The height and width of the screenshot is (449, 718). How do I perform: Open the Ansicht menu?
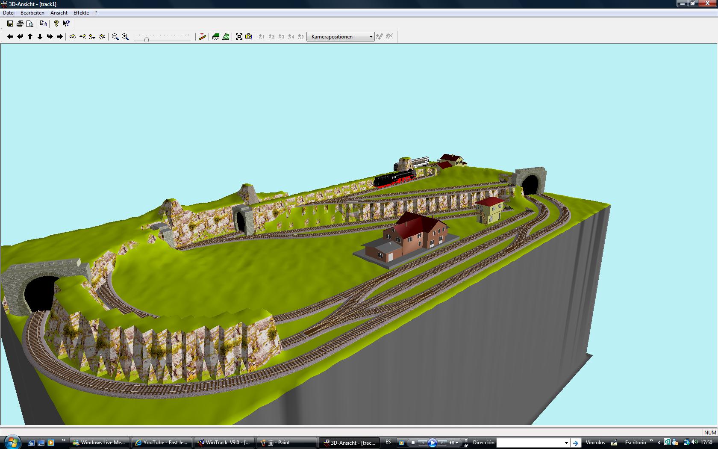59,13
